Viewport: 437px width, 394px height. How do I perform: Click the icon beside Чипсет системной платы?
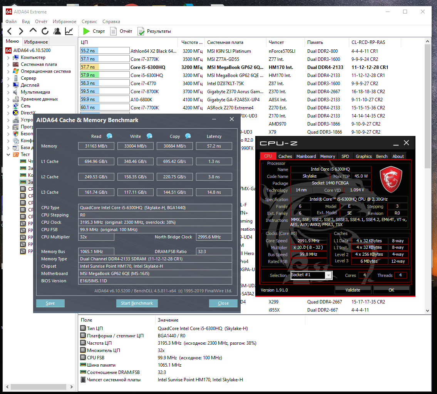point(83,379)
